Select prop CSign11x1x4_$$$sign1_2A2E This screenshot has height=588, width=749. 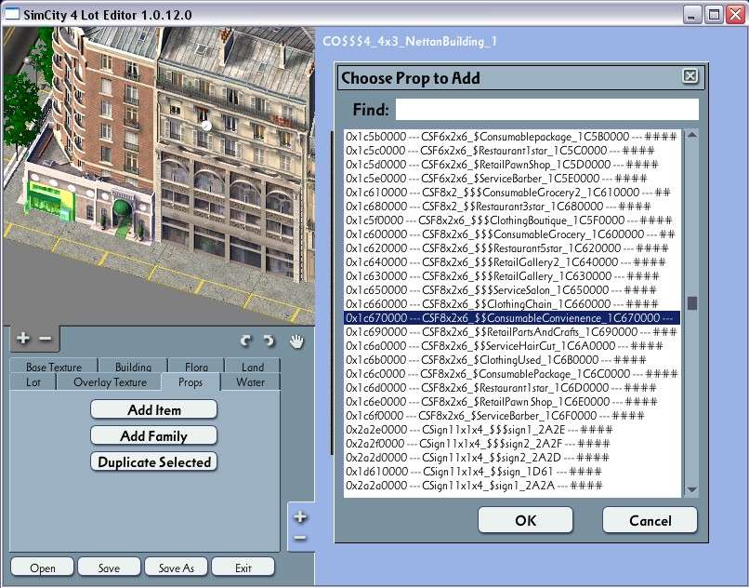pyautogui.click(x=512, y=429)
